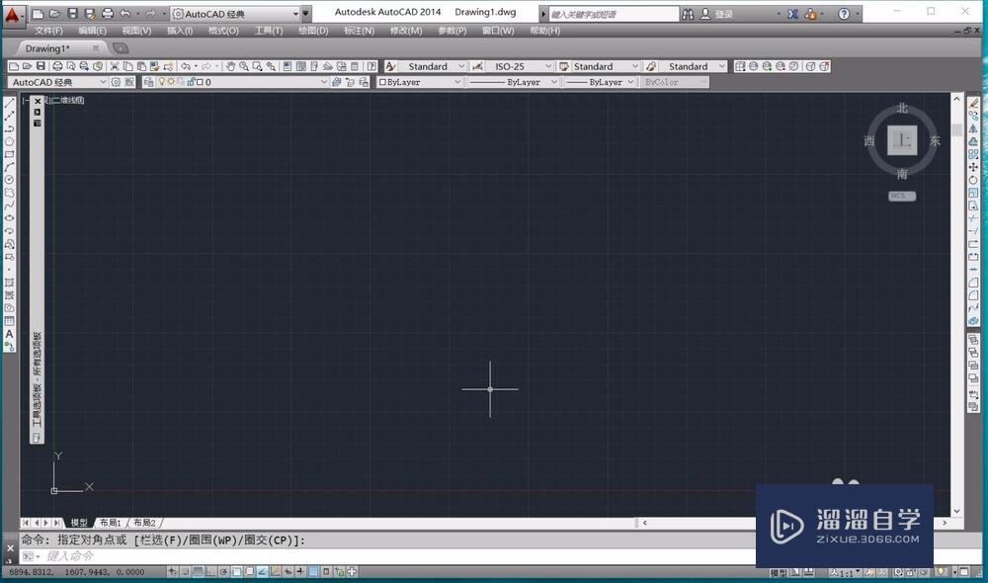Viewport: 988px width, 583px height.
Task: Toggle Infer Constraints in status bar
Action: tap(172, 572)
